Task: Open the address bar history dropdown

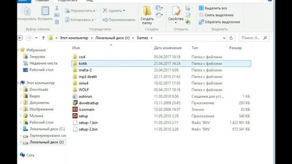Action: coord(224,38)
